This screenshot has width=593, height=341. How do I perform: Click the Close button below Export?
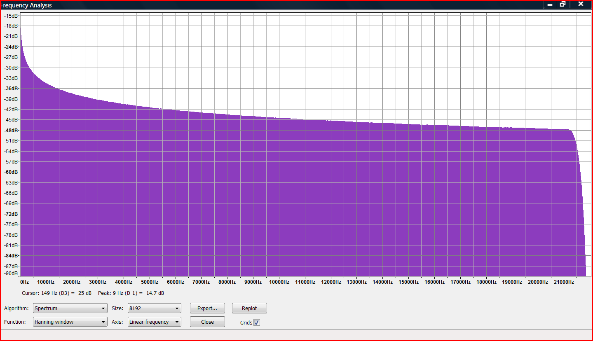point(207,322)
